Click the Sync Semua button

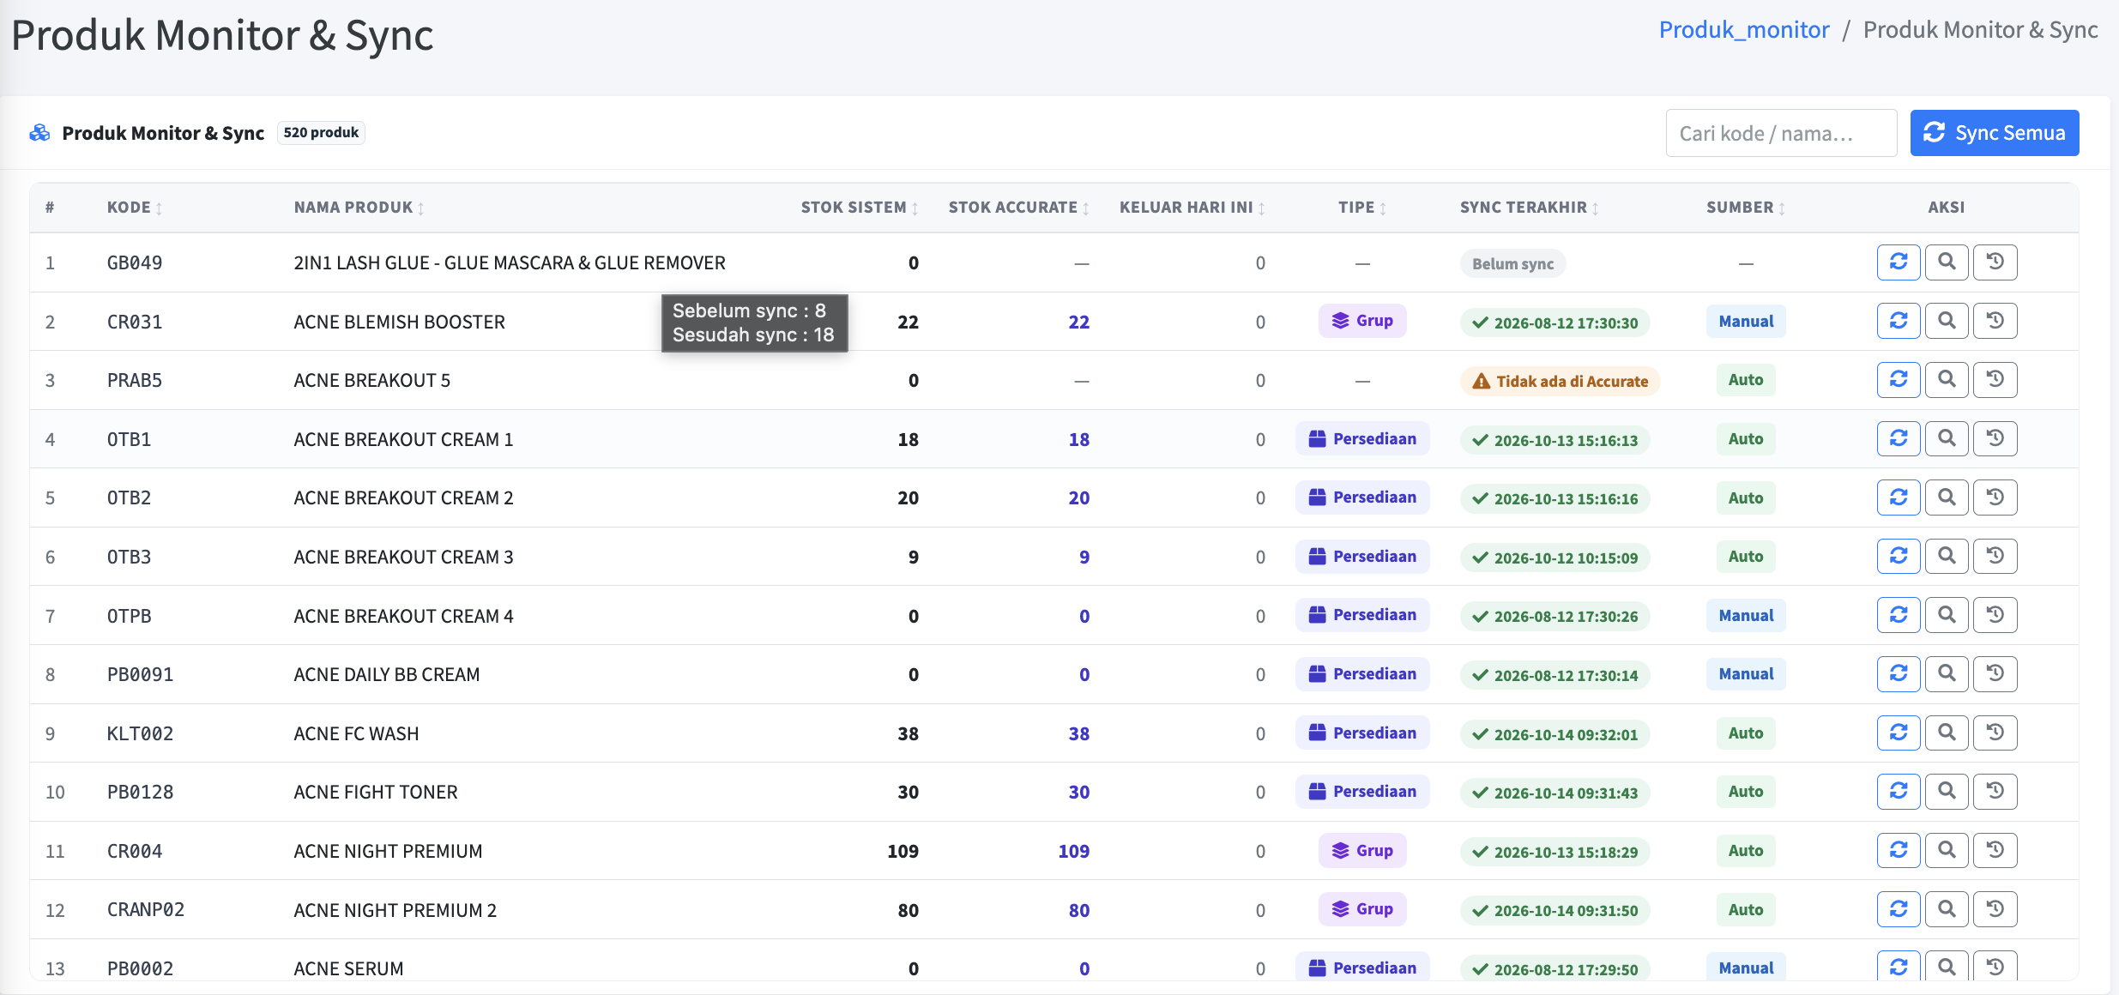(1994, 133)
